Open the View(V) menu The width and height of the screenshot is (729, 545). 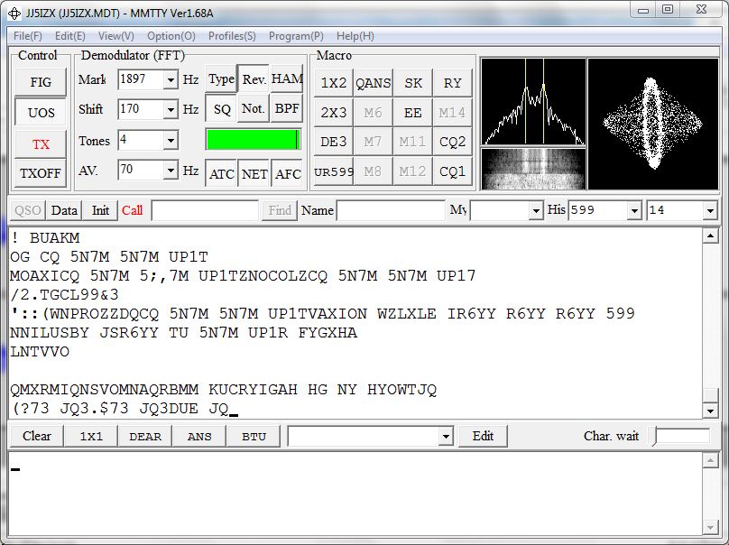tap(115, 36)
